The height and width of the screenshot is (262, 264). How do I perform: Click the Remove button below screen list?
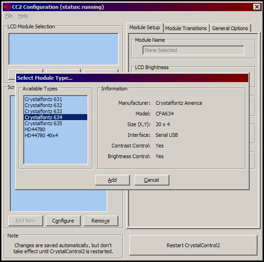101,221
